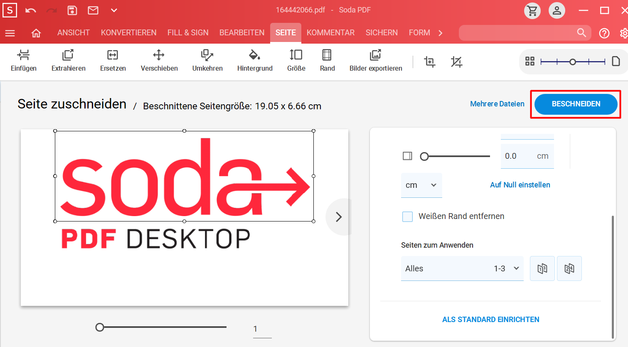Image resolution: width=628 pixels, height=347 pixels.
Task: Click ALS STANDARD EINRICHTEN
Action: click(491, 320)
